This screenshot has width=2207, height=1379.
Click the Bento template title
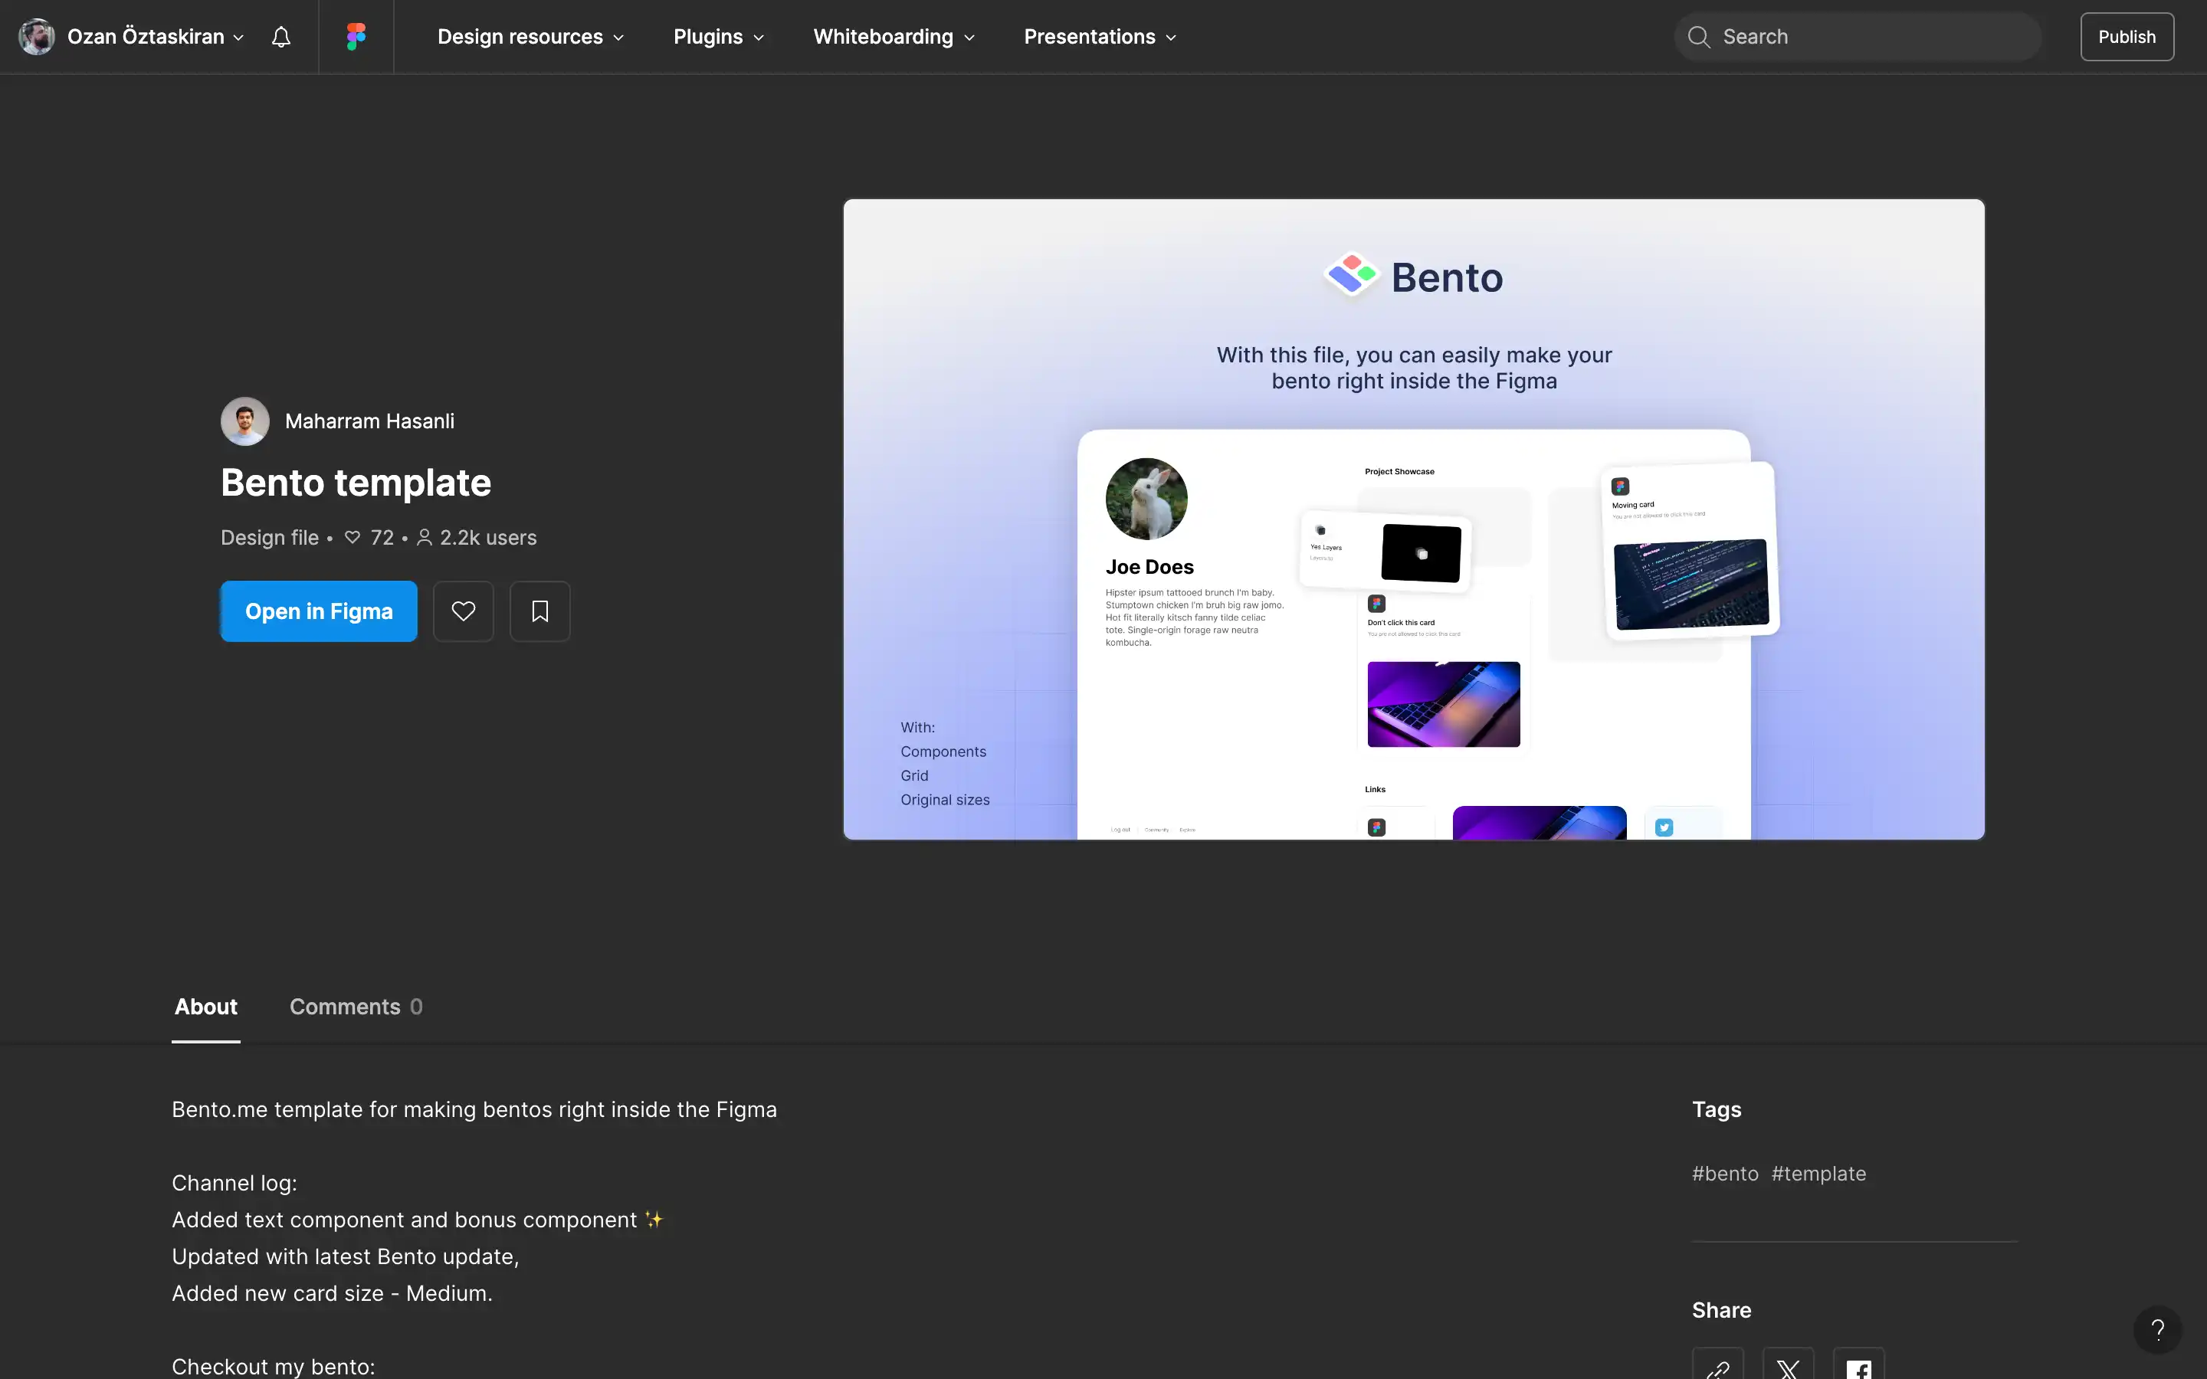(356, 483)
